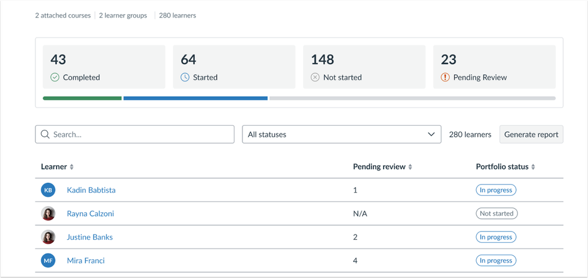Click Mira Franci's MF avatar
Image resolution: width=588 pixels, height=278 pixels.
click(x=48, y=260)
